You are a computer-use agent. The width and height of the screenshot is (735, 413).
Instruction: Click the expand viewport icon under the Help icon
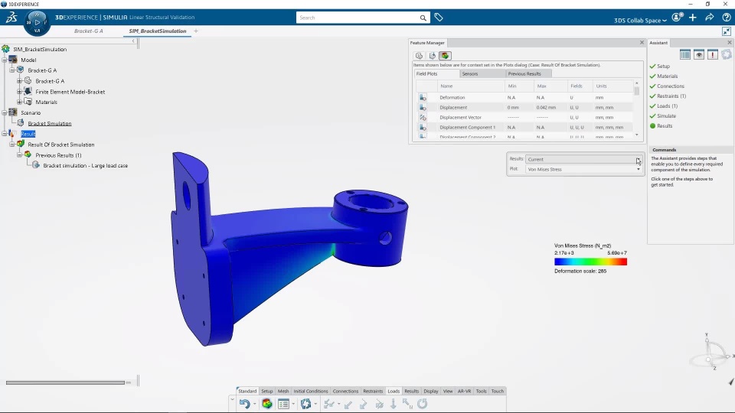coord(726,31)
